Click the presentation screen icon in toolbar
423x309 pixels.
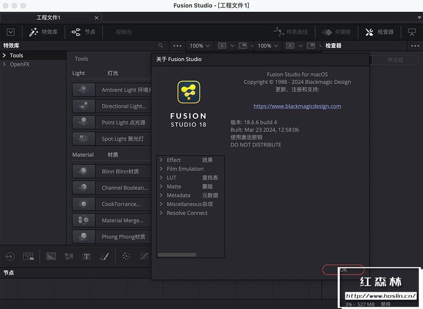[x=412, y=32]
